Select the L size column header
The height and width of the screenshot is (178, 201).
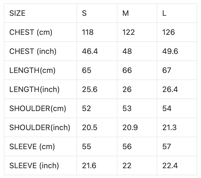click(x=164, y=13)
